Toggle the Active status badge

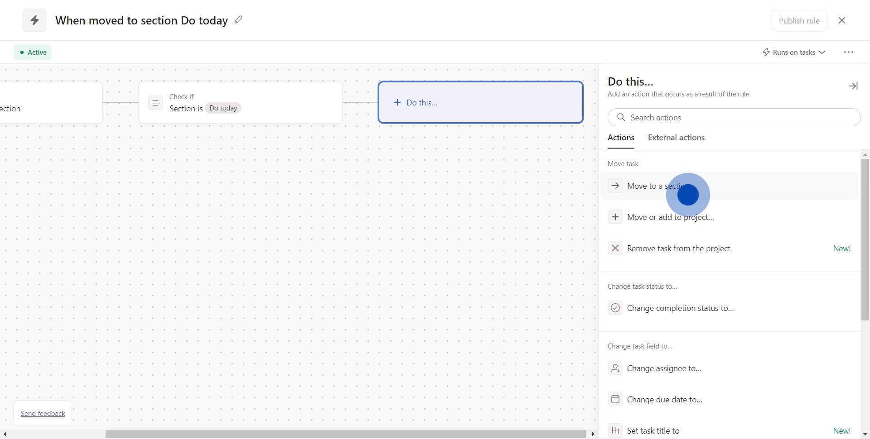point(33,52)
